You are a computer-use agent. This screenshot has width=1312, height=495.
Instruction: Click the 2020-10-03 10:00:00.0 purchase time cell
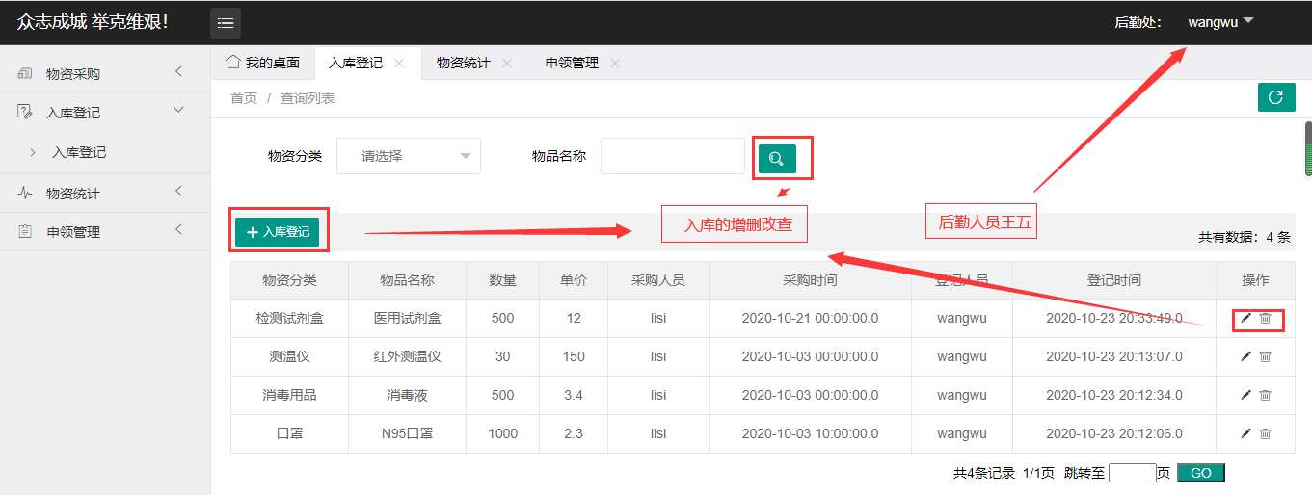point(810,433)
